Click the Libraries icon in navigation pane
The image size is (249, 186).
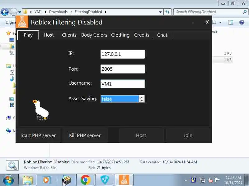coord(9,66)
